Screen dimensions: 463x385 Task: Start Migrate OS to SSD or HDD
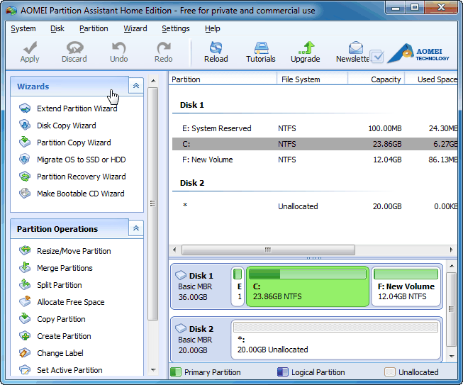point(82,160)
